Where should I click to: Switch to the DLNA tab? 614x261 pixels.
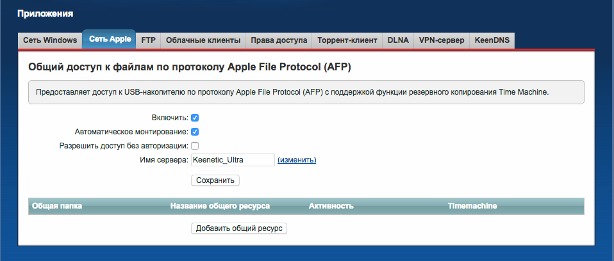tap(398, 40)
